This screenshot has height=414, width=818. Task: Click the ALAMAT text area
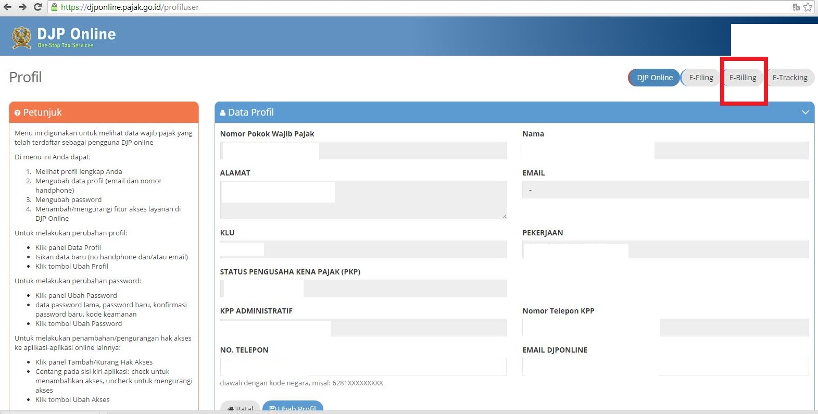coord(363,199)
